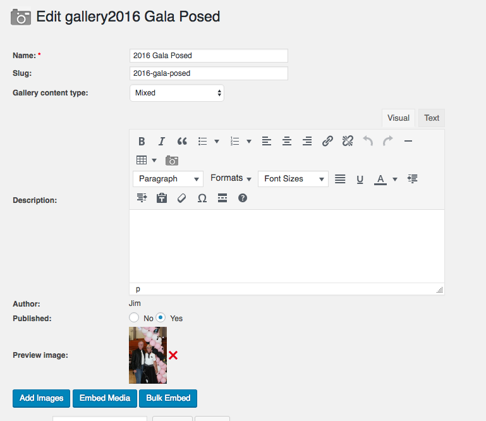Toggle bold formatting in editor toolbar
Image resolution: width=486 pixels, height=421 pixels.
click(142, 142)
